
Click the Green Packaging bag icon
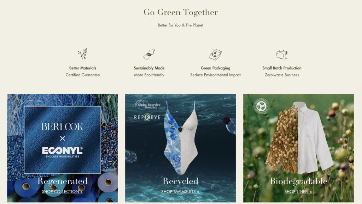pyautogui.click(x=215, y=55)
